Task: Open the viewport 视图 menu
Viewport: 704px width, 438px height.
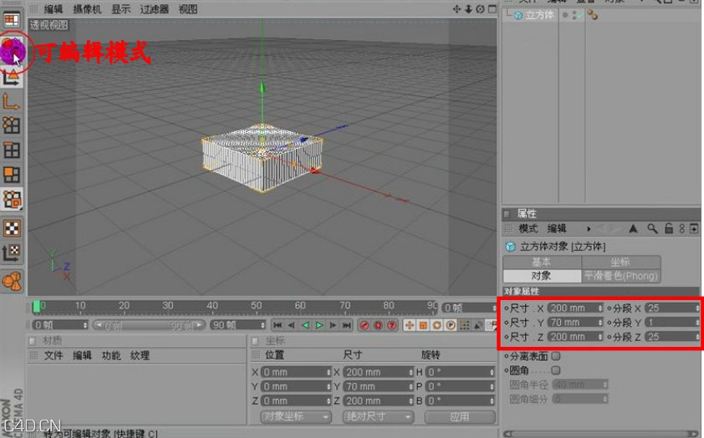Action: pyautogui.click(x=187, y=9)
